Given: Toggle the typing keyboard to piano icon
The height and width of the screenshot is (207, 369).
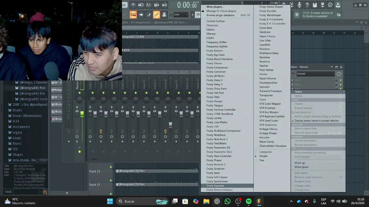Looking at the screenshot, I should click(133, 15).
